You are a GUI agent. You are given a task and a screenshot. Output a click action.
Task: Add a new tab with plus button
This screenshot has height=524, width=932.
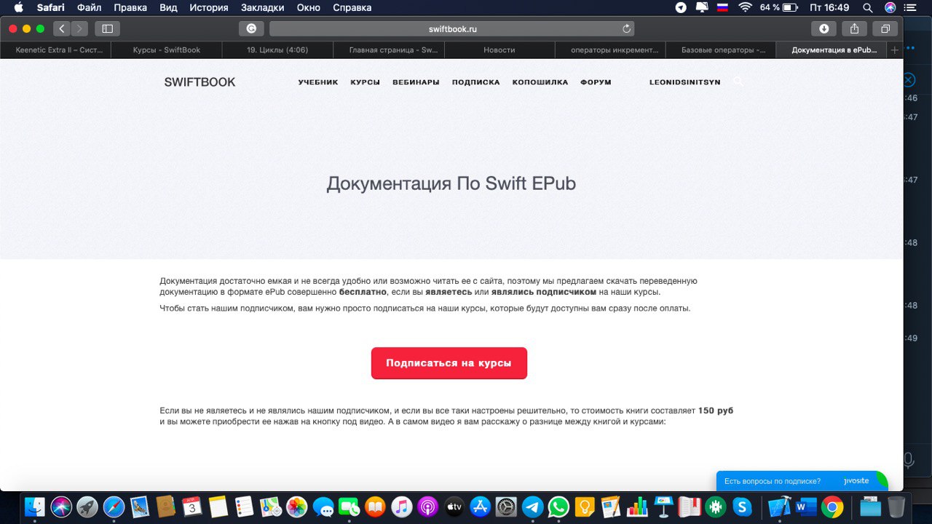tap(895, 50)
